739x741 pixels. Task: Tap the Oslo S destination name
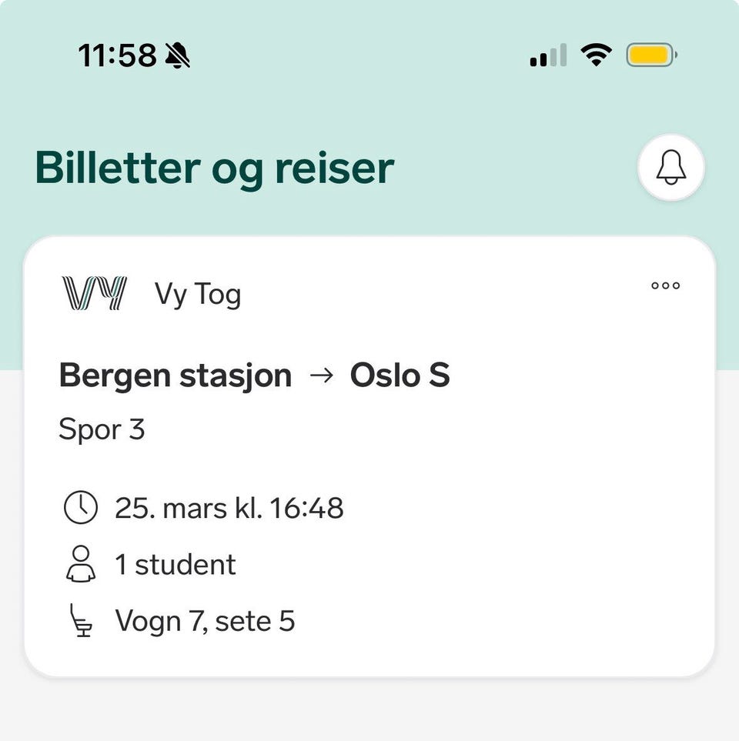pyautogui.click(x=400, y=376)
